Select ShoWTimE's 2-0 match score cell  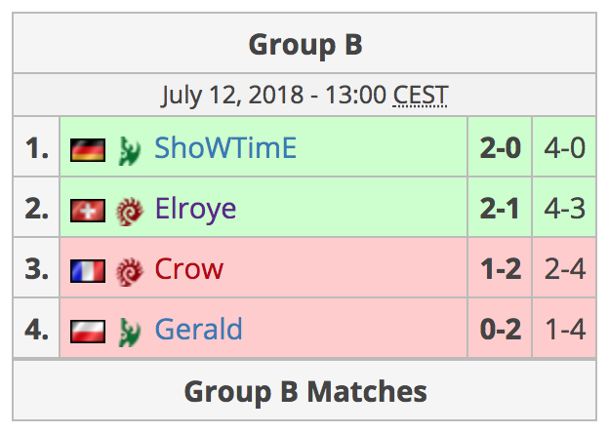pos(500,147)
